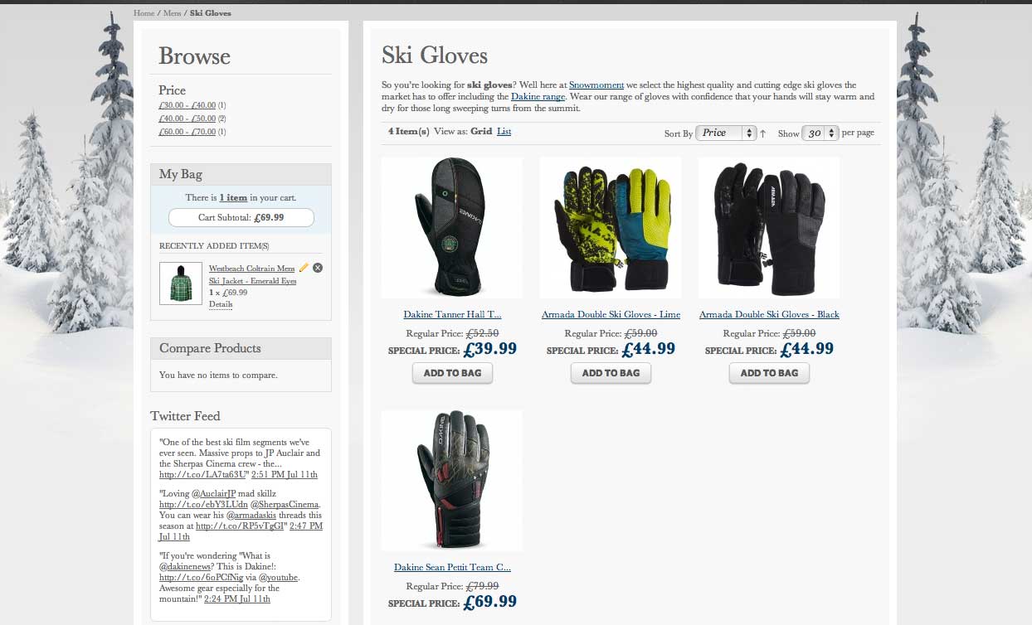
Task: Open the 1 item cart link
Action: coord(233,197)
